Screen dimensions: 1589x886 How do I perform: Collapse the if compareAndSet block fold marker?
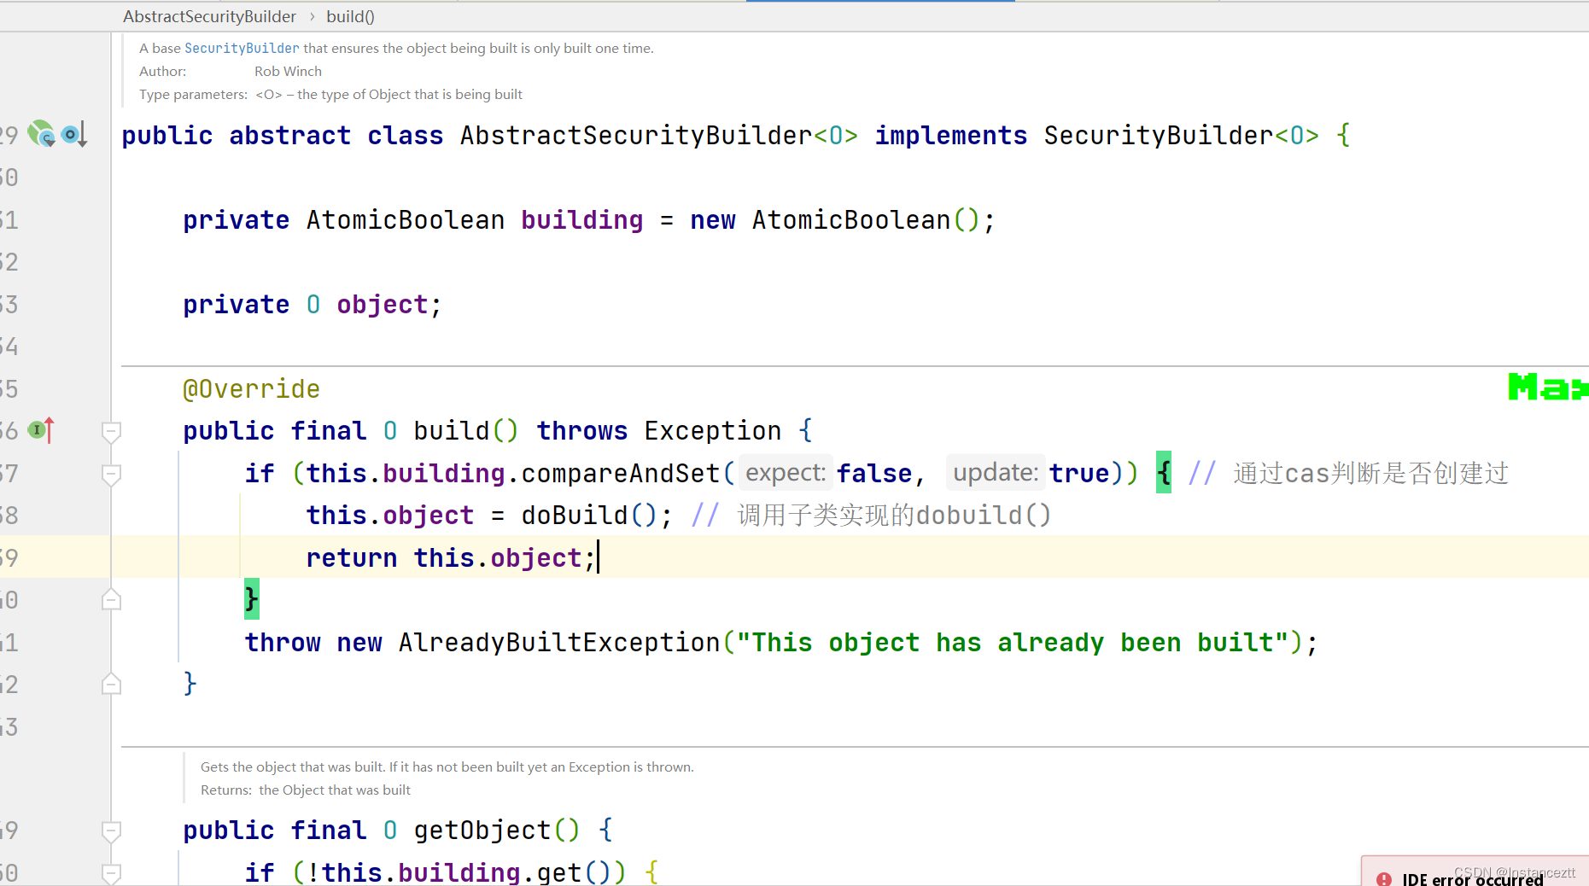pos(111,474)
